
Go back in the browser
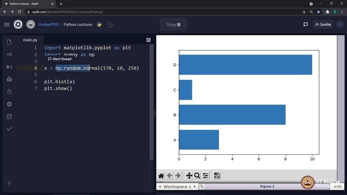coord(5,12)
